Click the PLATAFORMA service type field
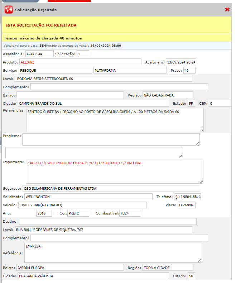Viewport: 236px width, 283px height. point(130,70)
